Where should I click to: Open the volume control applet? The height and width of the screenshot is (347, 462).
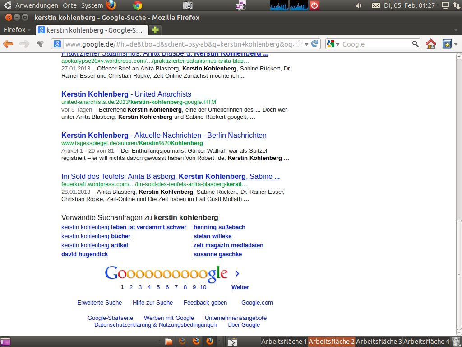[359, 5]
